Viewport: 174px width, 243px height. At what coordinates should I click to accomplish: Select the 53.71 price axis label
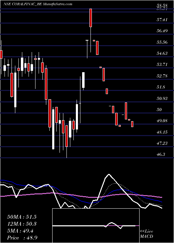pos(162,65)
